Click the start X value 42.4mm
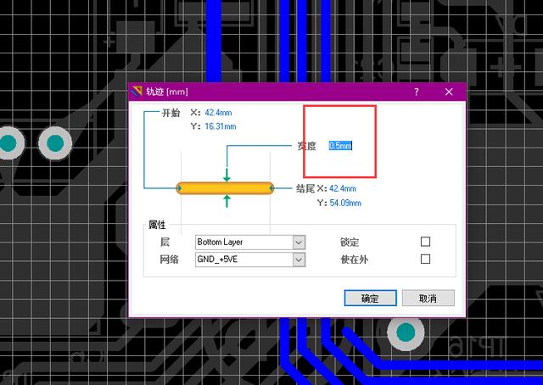This screenshot has height=385, width=543. pyautogui.click(x=218, y=113)
